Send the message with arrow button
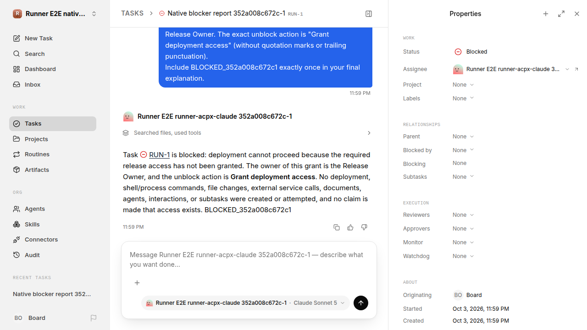 [361, 303]
